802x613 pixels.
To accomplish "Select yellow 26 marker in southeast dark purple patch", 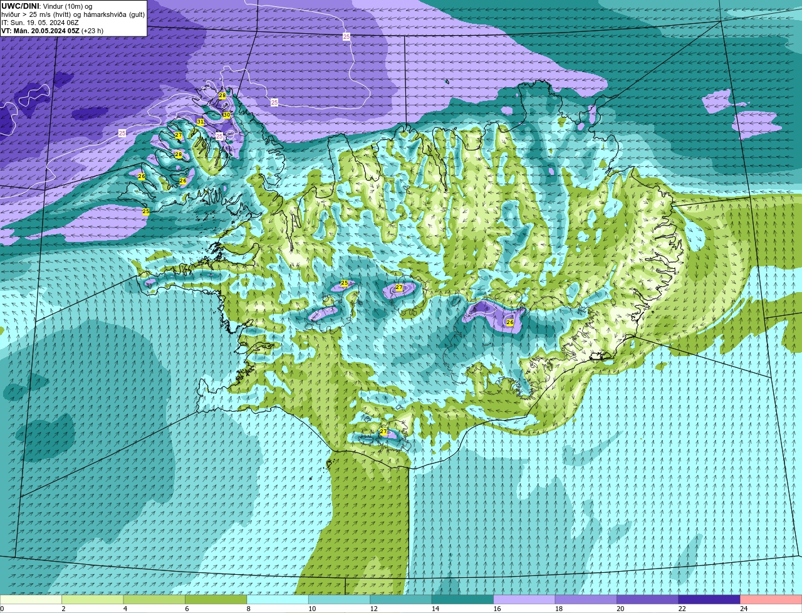I will (x=510, y=322).
